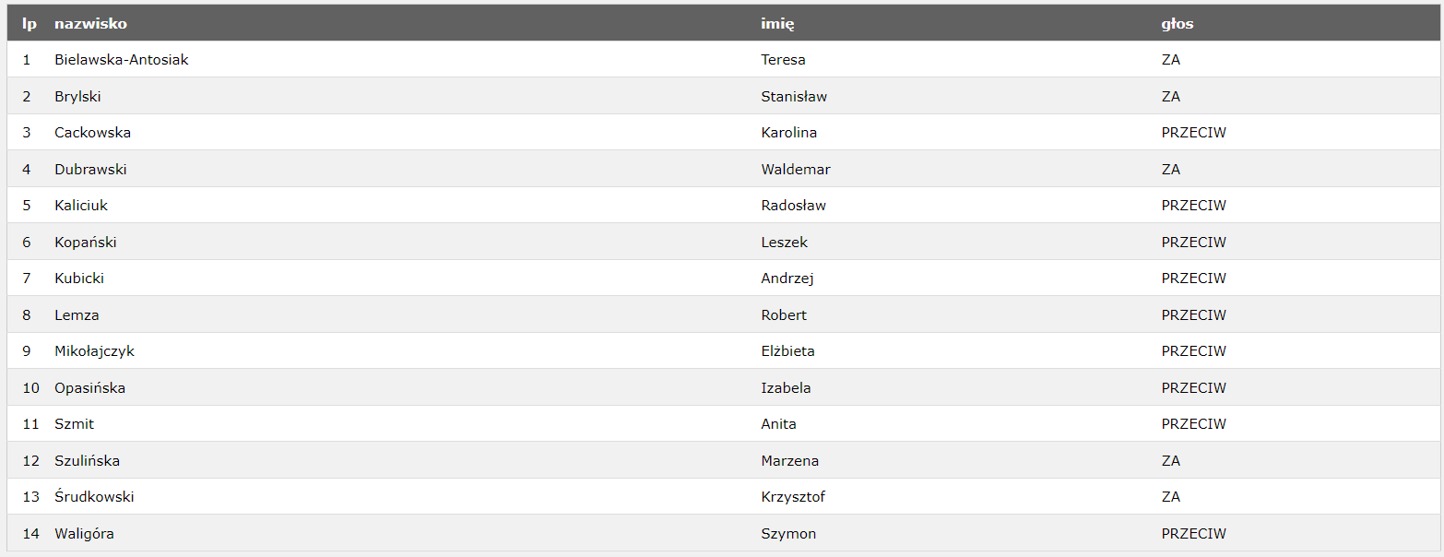Click the 'imię' column header
1444x557 pixels.
coord(777,23)
